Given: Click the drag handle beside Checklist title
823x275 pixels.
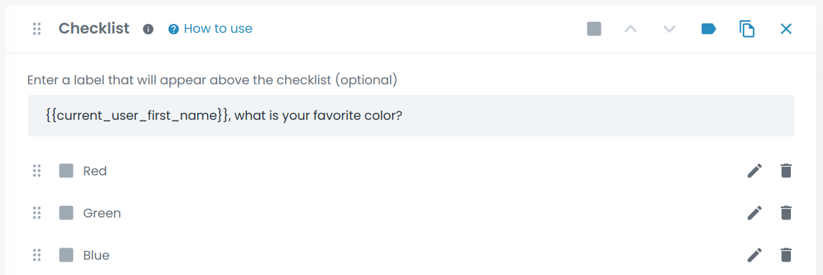Looking at the screenshot, I should [x=37, y=29].
